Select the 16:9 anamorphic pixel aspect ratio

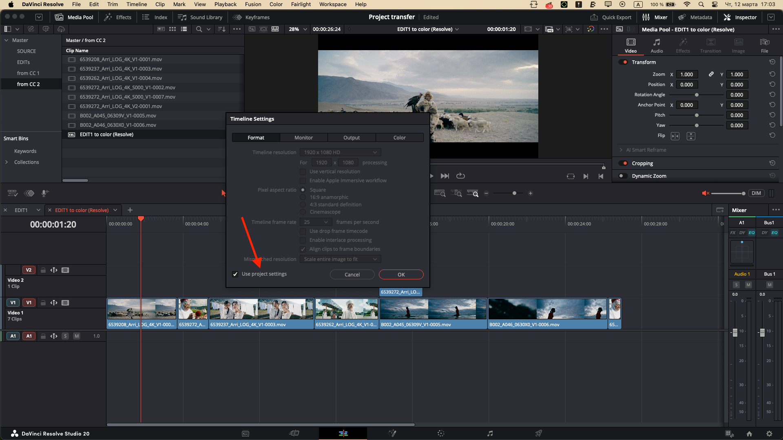click(303, 197)
